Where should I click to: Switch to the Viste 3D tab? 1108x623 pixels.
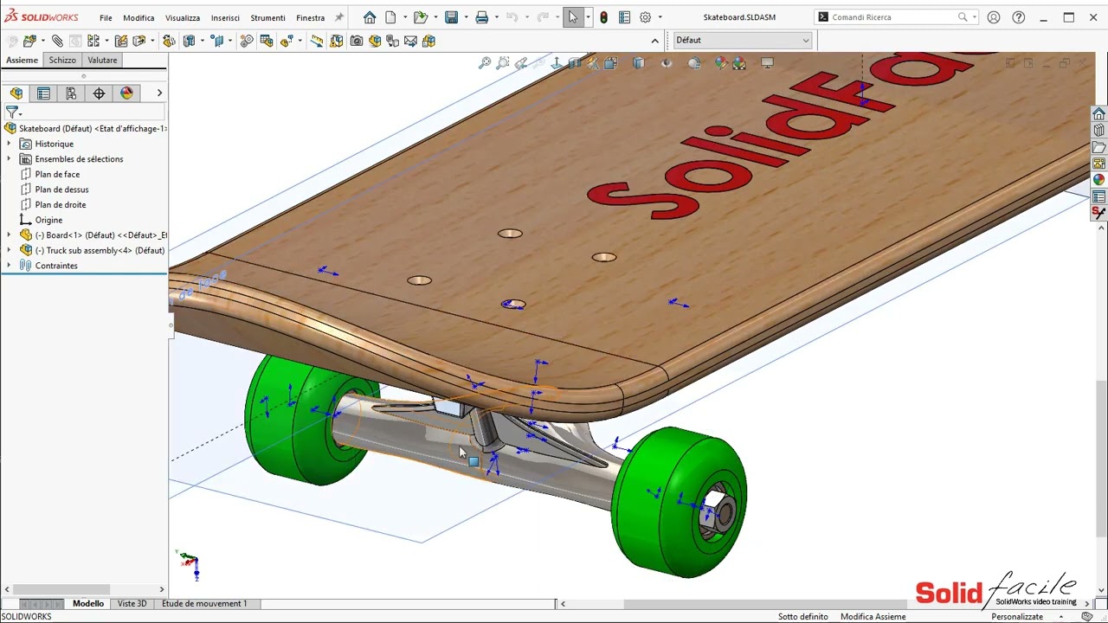click(132, 603)
